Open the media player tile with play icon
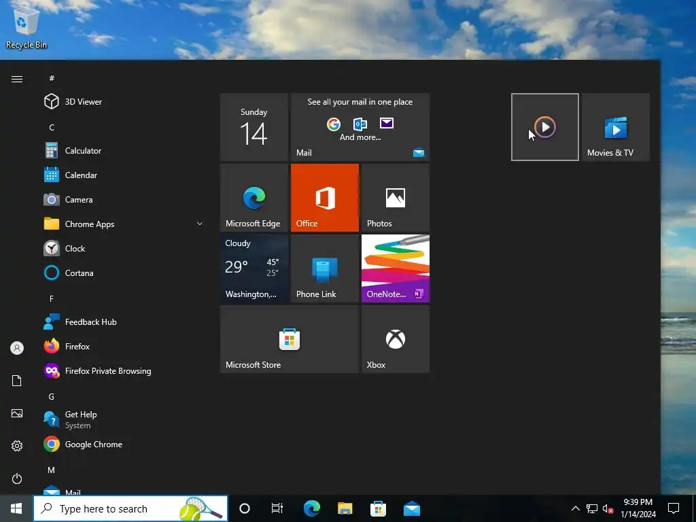 545,127
